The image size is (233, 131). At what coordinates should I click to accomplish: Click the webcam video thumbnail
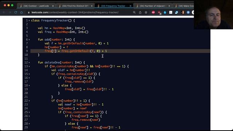[213, 15]
